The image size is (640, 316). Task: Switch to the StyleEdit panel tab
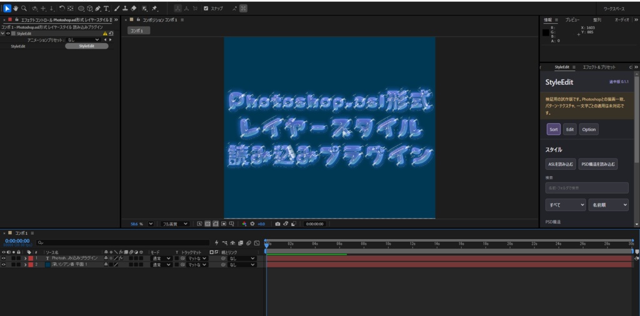[x=562, y=67]
